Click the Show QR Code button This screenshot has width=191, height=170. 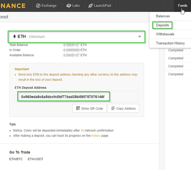pyautogui.click(x=89, y=108)
